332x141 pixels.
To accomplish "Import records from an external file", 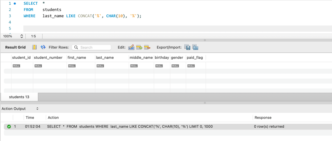I will pyautogui.click(x=195, y=47).
